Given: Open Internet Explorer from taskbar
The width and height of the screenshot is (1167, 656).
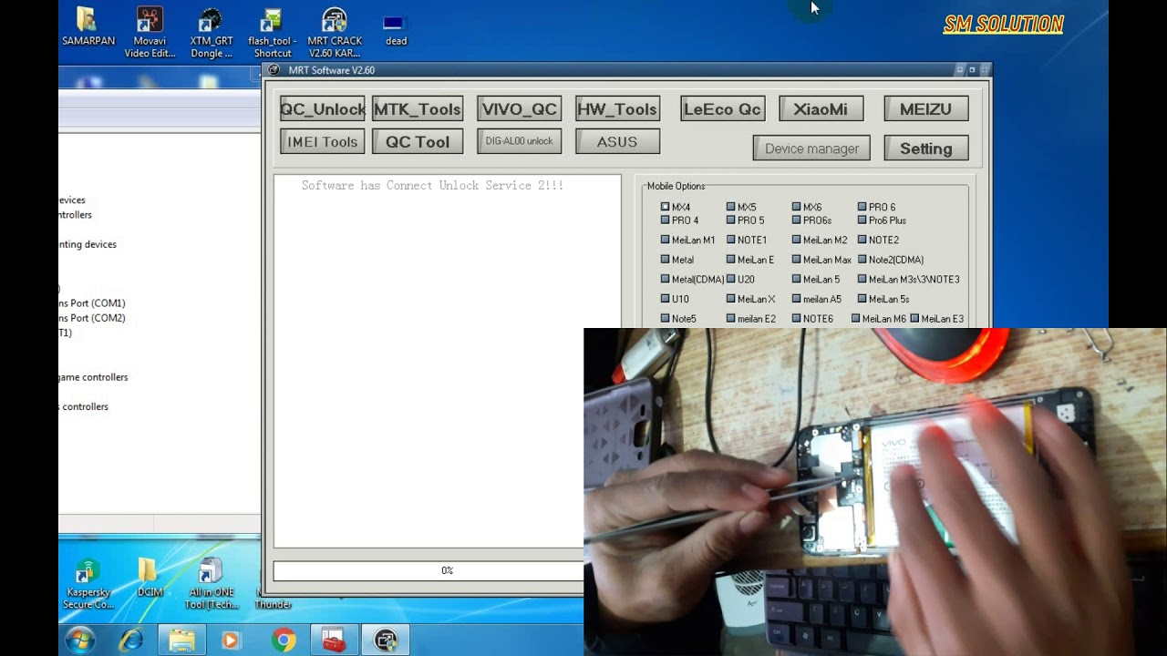Looking at the screenshot, I should click(x=131, y=641).
